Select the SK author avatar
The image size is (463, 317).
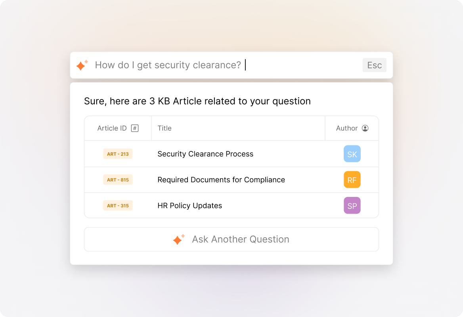(x=352, y=154)
